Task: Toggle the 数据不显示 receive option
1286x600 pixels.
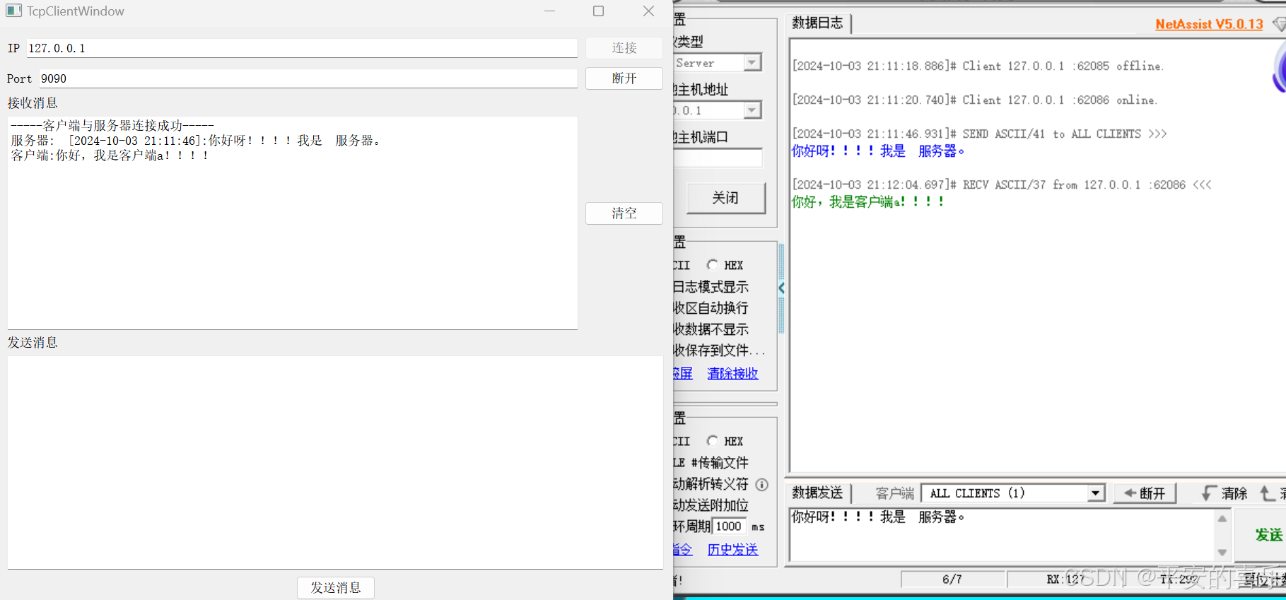Action: tap(711, 329)
